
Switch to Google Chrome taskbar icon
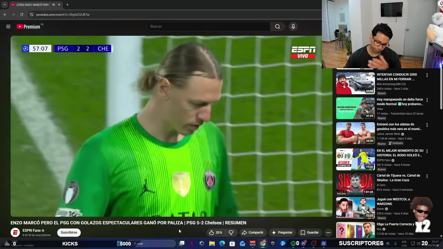pos(263,243)
